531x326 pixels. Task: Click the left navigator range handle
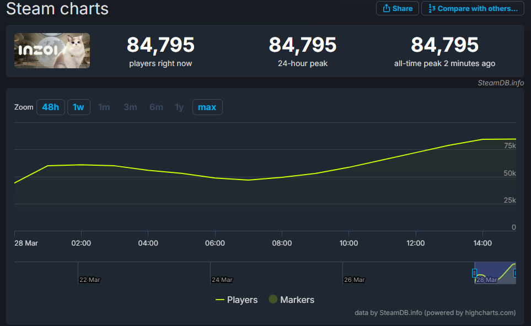coord(474,273)
